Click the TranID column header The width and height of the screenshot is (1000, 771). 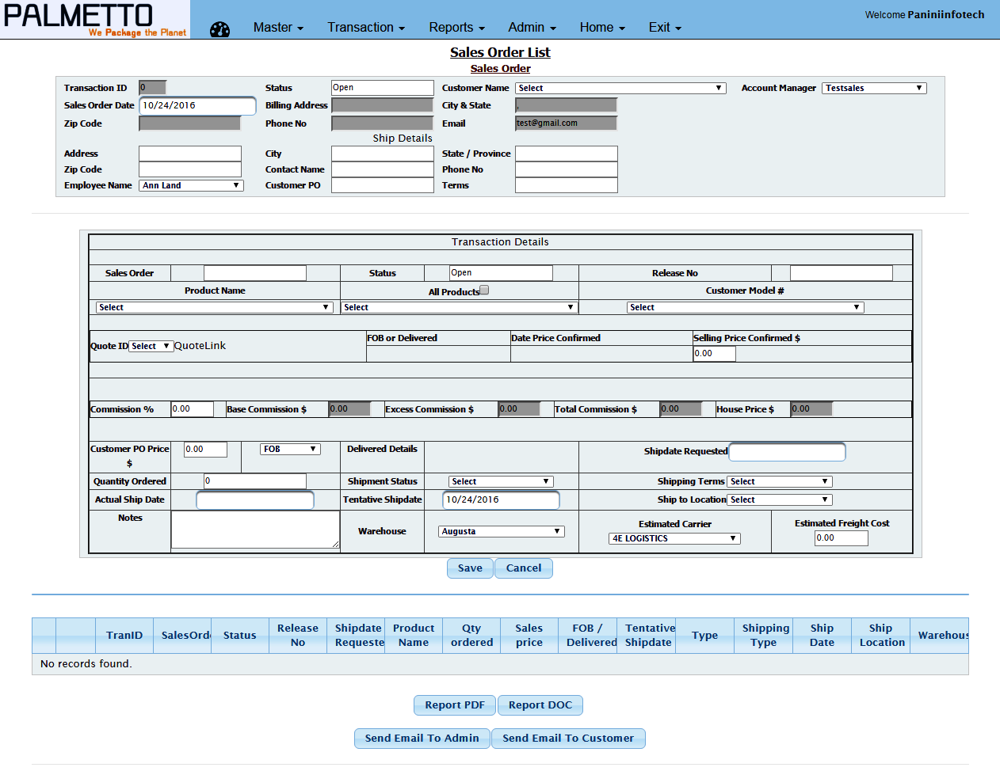coord(124,636)
